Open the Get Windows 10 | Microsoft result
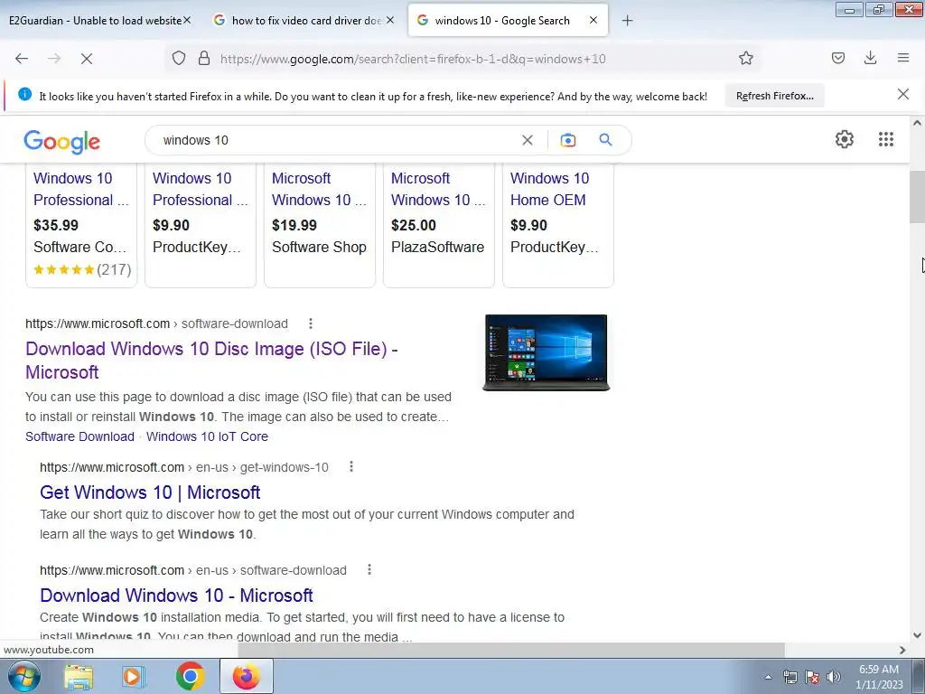This screenshot has height=694, width=925. [150, 492]
